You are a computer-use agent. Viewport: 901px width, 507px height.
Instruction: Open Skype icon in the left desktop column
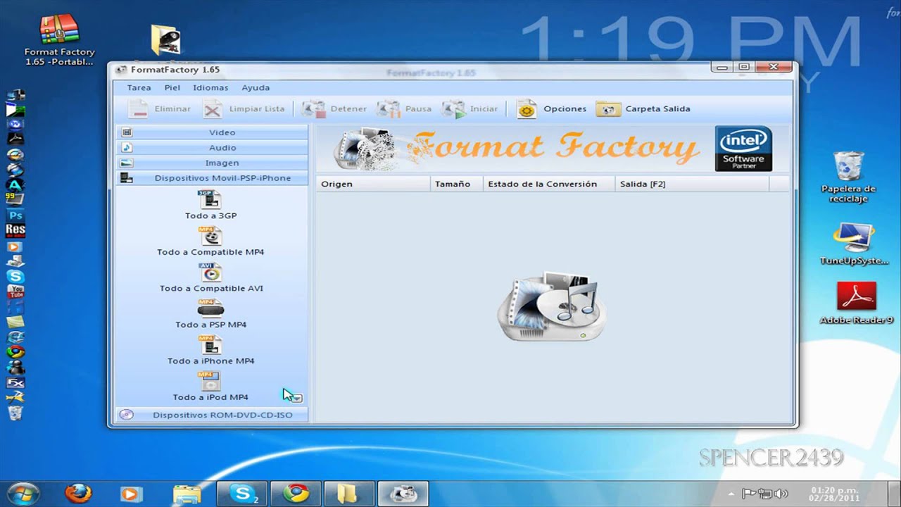point(15,277)
